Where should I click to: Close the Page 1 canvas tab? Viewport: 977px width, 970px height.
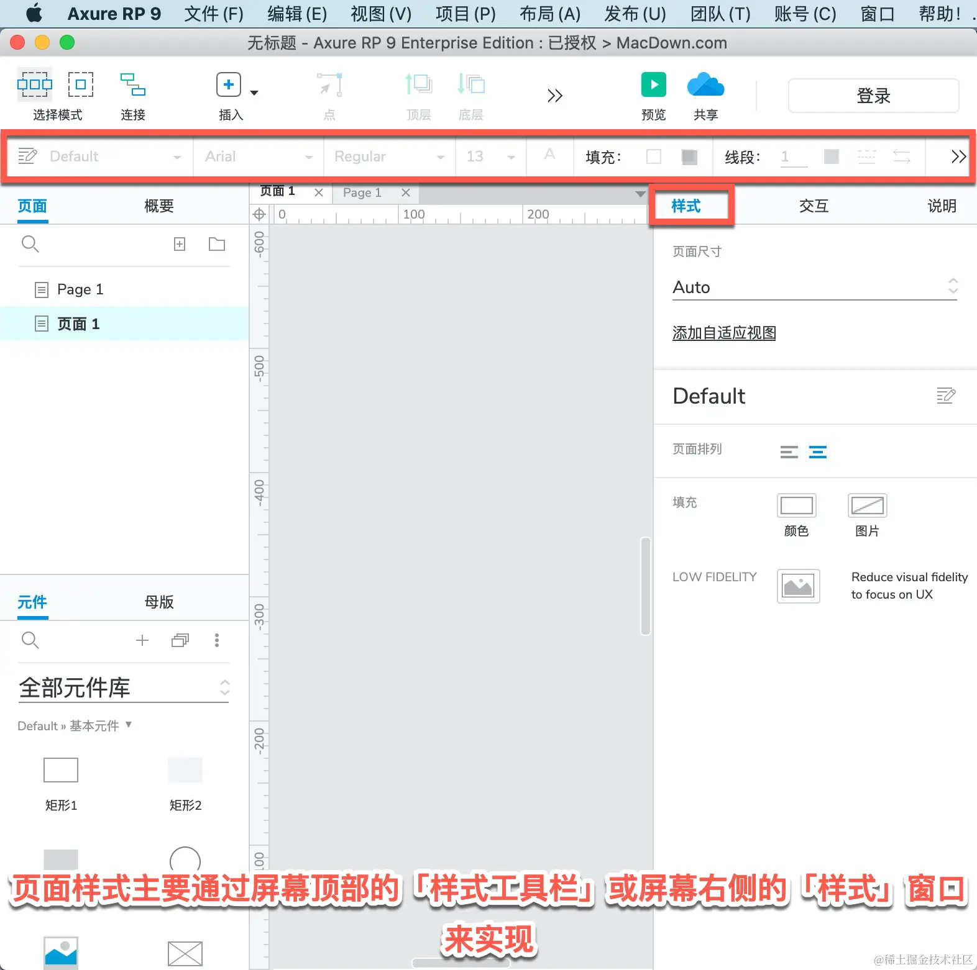click(406, 193)
